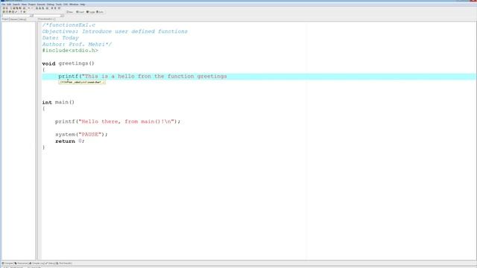Open the File menu
This screenshot has width=477, height=268.
click(x=3, y=4)
